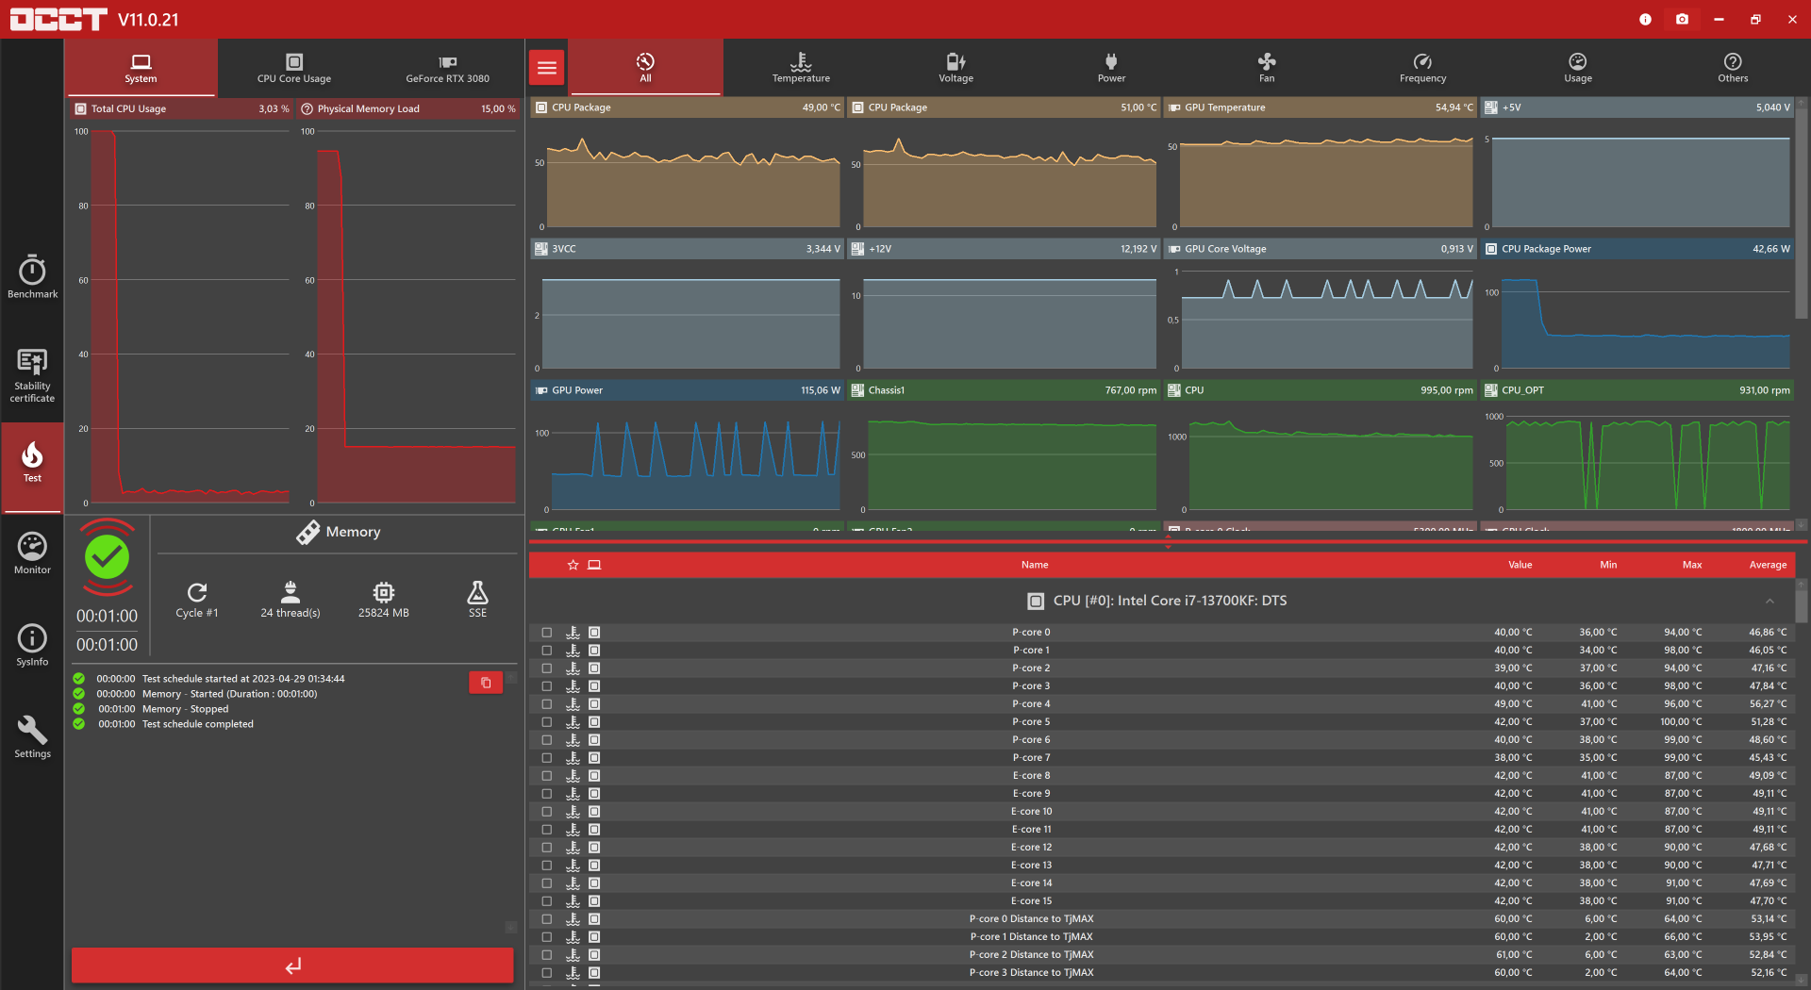
Task: Select the All sensors tab
Action: point(645,68)
